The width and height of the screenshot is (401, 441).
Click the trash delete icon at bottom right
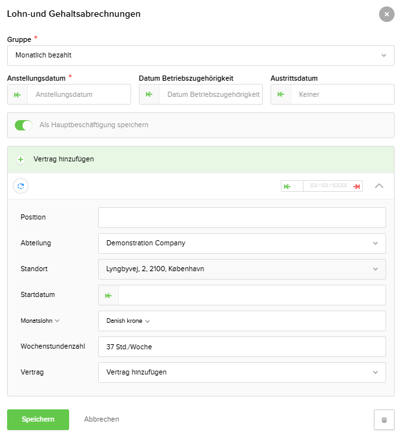[384, 420]
